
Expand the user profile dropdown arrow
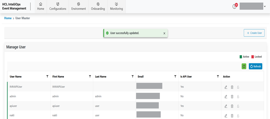[265, 6]
